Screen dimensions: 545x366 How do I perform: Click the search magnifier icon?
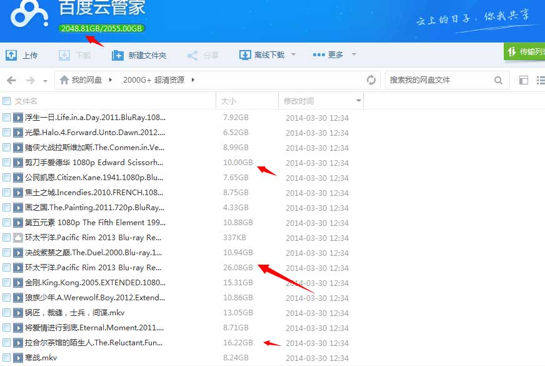498,80
